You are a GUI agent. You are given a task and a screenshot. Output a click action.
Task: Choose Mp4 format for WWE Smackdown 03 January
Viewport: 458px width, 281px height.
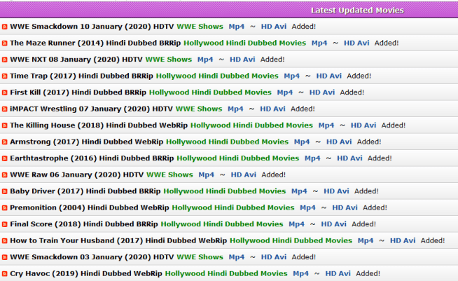[236, 257]
